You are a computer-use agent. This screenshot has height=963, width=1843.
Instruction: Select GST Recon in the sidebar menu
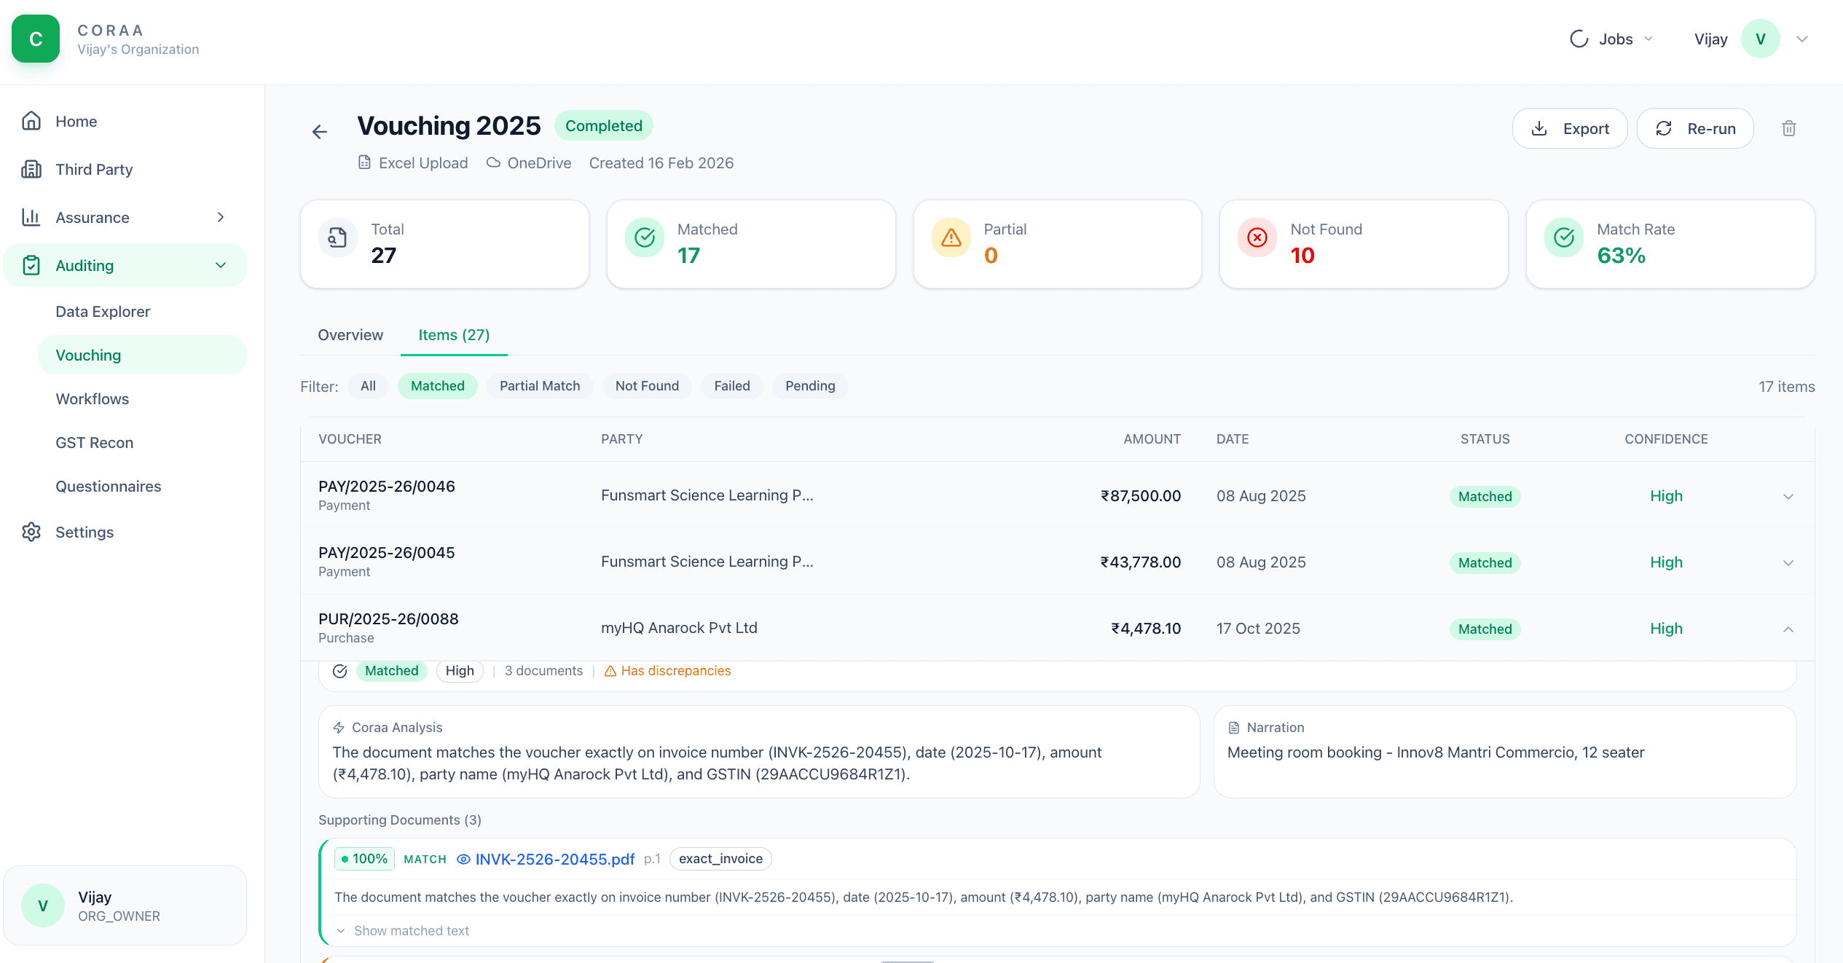[94, 442]
